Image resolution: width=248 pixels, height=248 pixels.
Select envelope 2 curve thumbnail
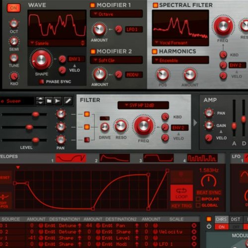click(x=115, y=158)
